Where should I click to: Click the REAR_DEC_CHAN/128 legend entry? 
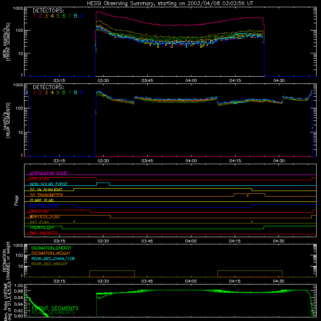pyautogui.click(x=53, y=258)
